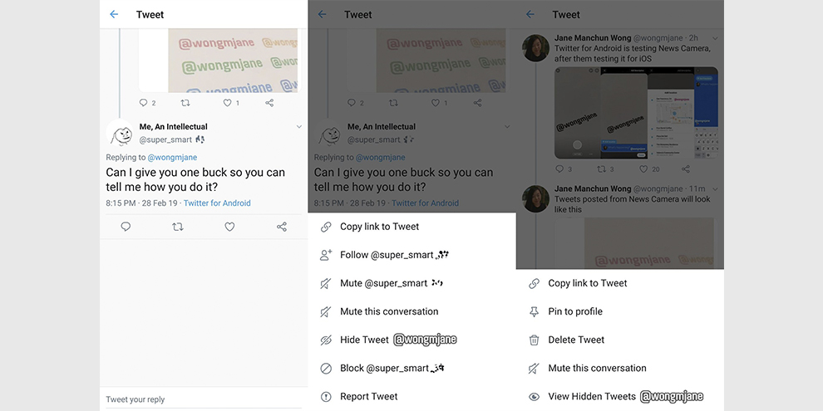Open super_smart avatar in left panel
The height and width of the screenshot is (411, 823).
pyautogui.click(x=121, y=133)
